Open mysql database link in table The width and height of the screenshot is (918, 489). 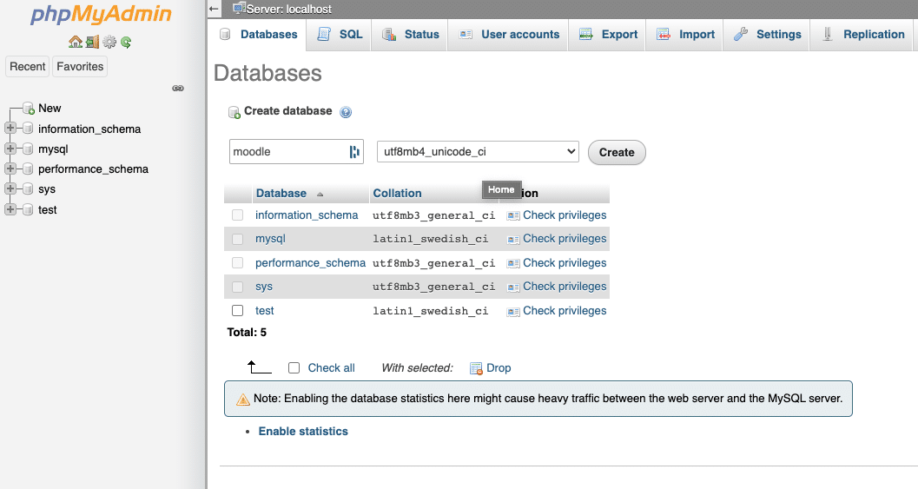[x=270, y=239]
